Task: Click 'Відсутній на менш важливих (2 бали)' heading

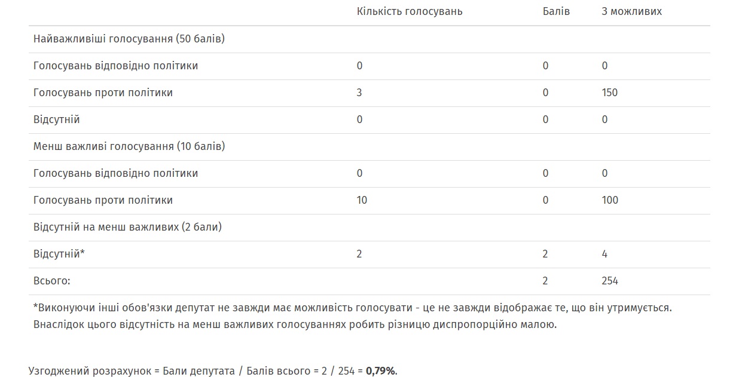Action: [x=128, y=227]
